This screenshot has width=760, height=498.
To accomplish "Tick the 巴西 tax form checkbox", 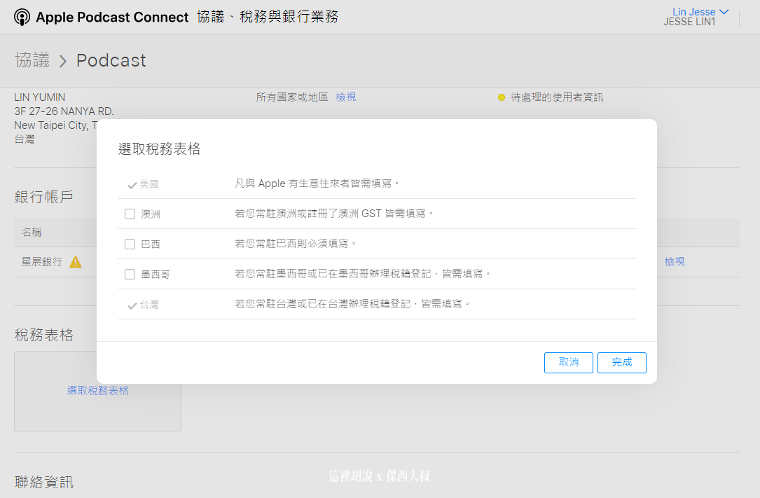I will [x=130, y=244].
